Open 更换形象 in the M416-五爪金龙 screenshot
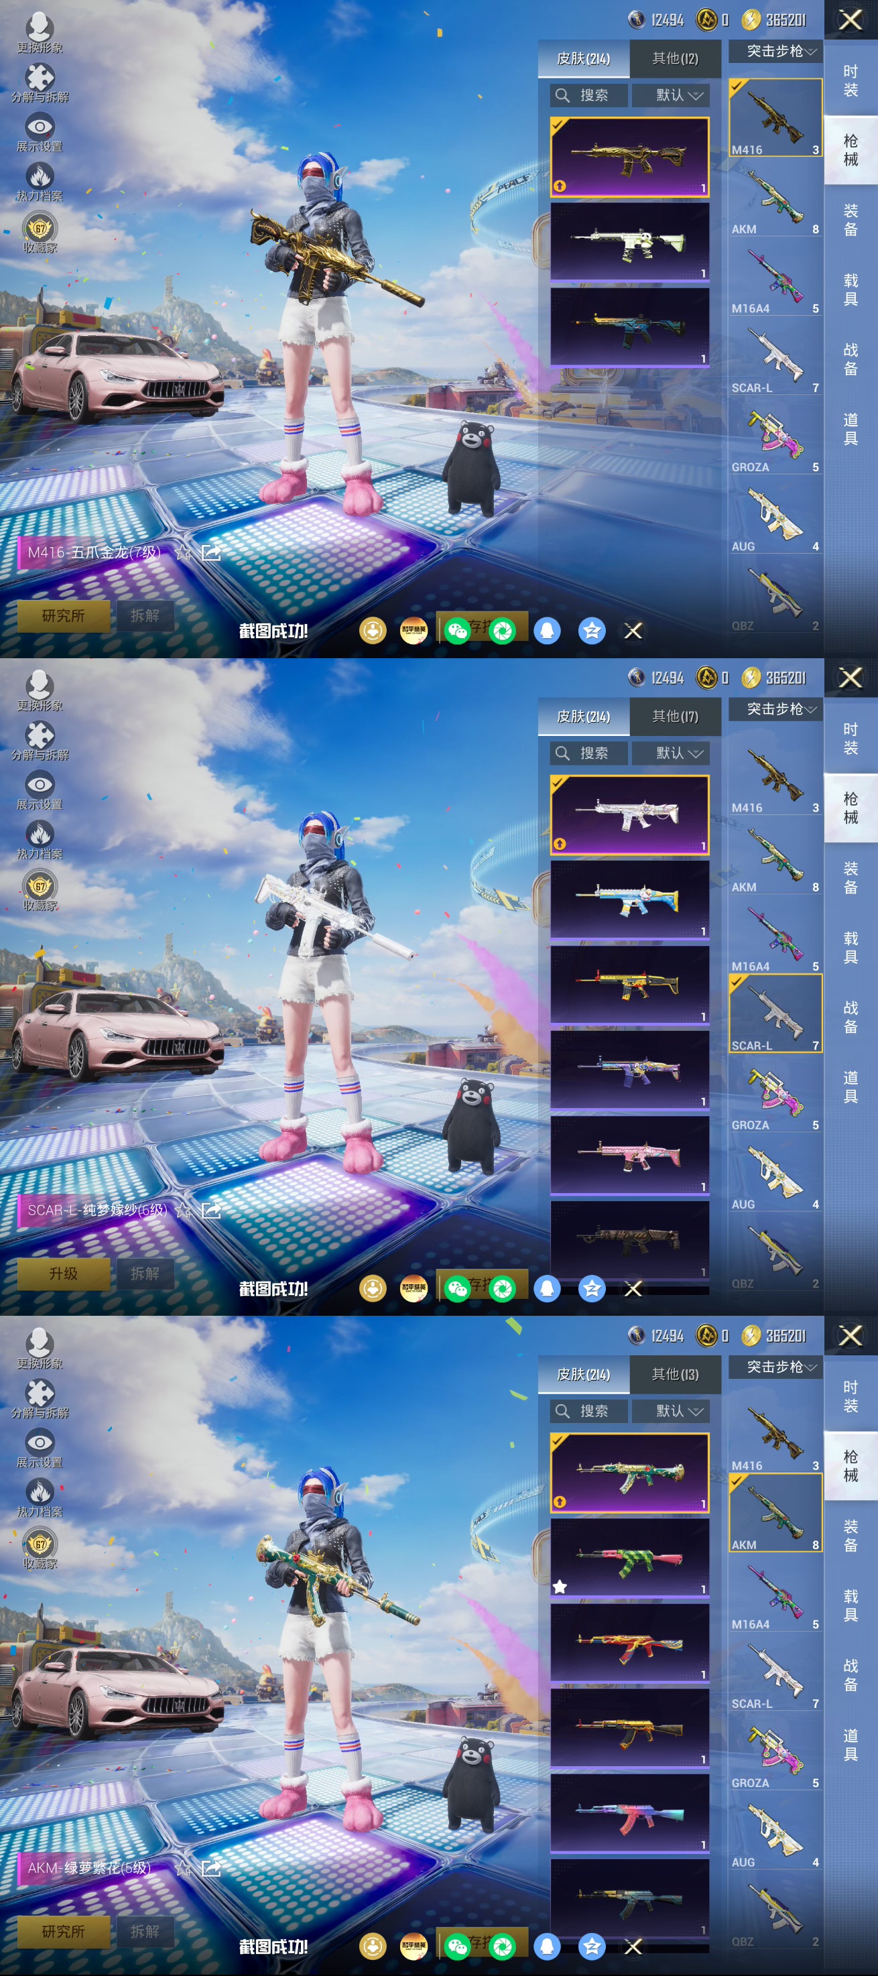878x1976 pixels. click(40, 32)
